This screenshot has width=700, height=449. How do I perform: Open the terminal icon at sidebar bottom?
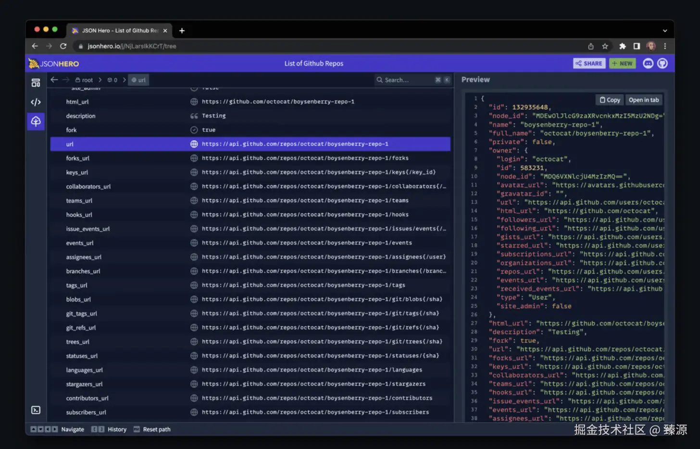[x=36, y=410]
